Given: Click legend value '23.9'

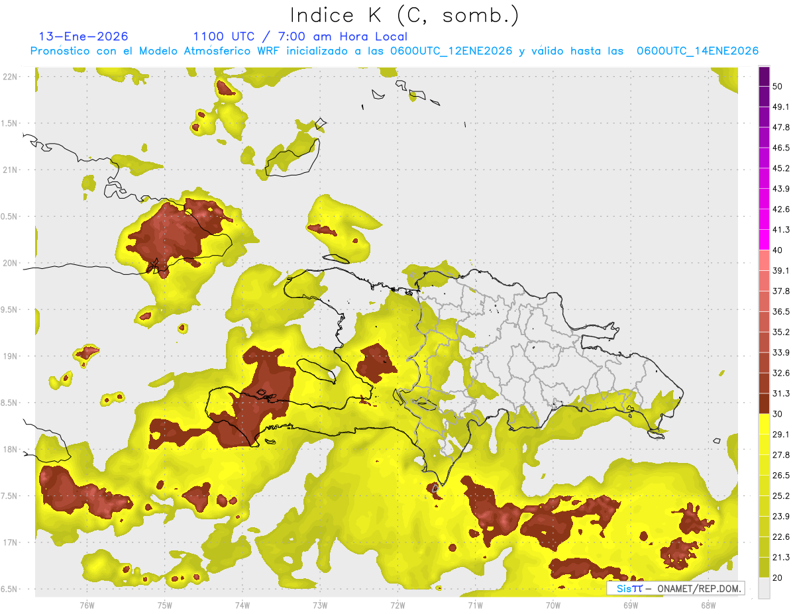Looking at the screenshot, I should [780, 517].
